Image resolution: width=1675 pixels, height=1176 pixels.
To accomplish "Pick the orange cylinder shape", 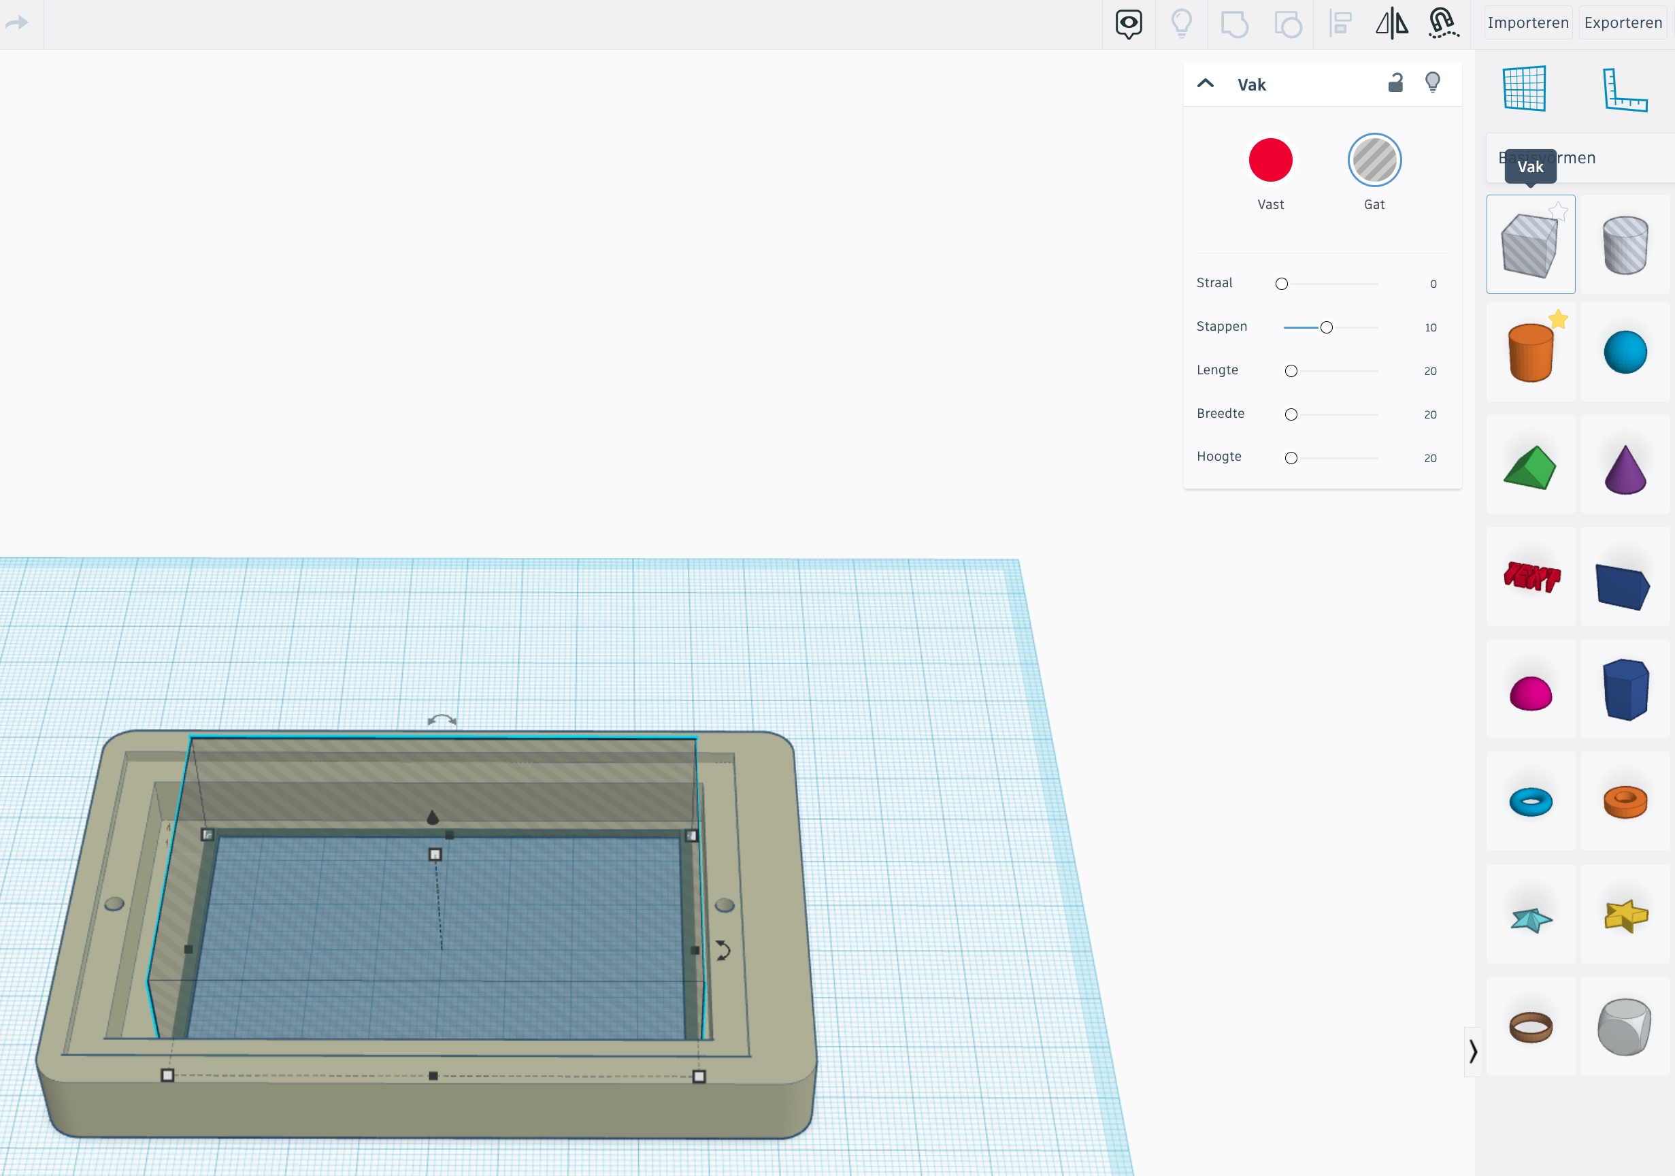I will (x=1530, y=353).
